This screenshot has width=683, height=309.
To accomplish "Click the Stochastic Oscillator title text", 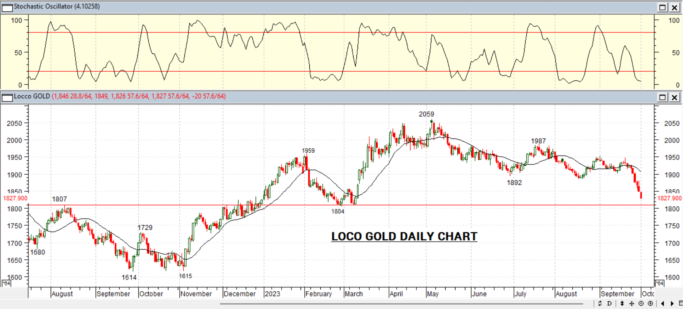I will point(57,7).
